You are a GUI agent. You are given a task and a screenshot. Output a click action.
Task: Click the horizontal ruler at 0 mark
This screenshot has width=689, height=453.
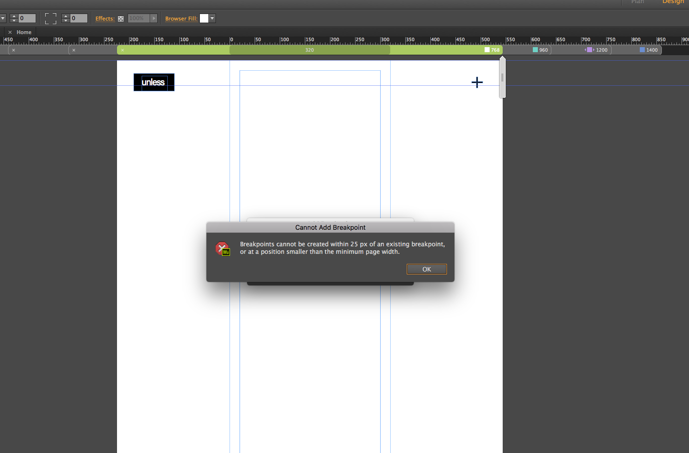[x=232, y=40]
